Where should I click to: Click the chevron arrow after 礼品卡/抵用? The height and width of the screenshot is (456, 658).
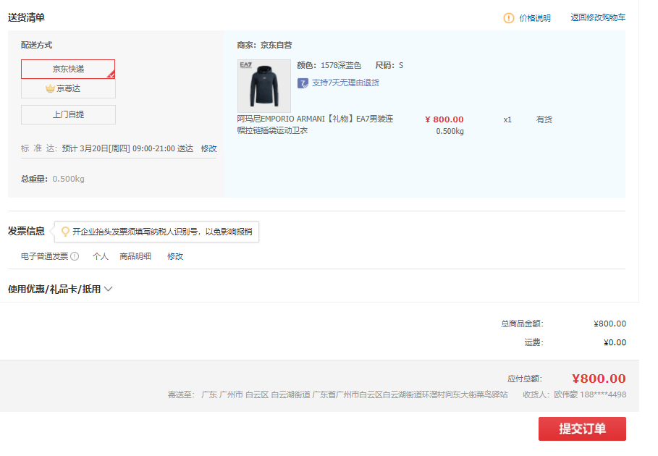click(x=109, y=289)
